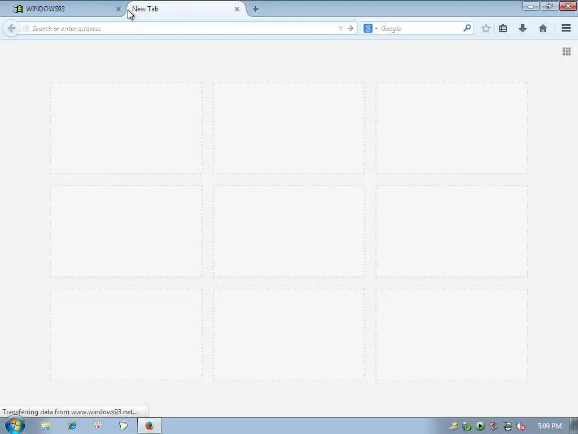Click the green play-button tray icon

480,426
